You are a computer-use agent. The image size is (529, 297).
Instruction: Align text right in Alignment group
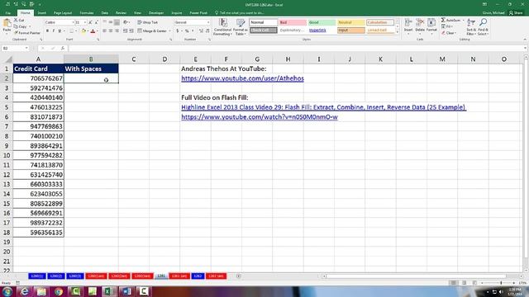117,31
